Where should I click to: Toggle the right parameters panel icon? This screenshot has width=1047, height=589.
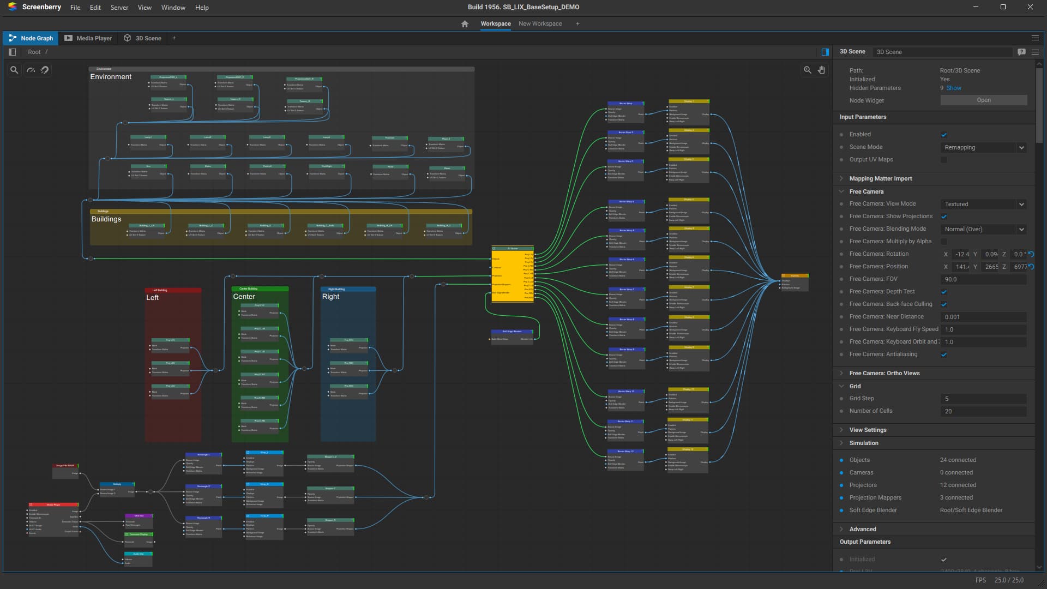(825, 52)
